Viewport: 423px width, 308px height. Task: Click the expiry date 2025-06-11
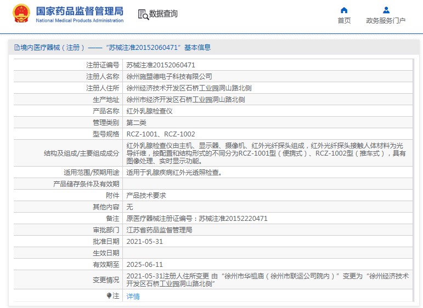[145, 264]
